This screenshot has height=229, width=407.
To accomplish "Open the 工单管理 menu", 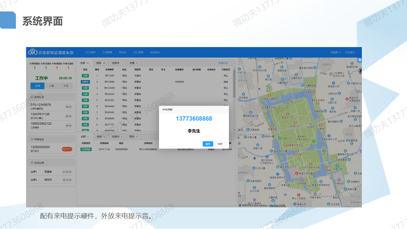I will click(x=107, y=52).
